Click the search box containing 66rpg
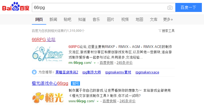This screenshot has width=204, height=111. click(x=104, y=7)
